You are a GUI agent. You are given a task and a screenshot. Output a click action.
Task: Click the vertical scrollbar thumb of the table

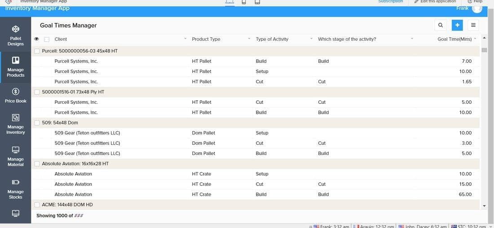(484, 50)
